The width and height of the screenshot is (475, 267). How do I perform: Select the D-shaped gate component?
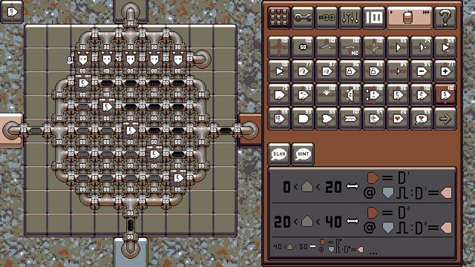pos(303,119)
